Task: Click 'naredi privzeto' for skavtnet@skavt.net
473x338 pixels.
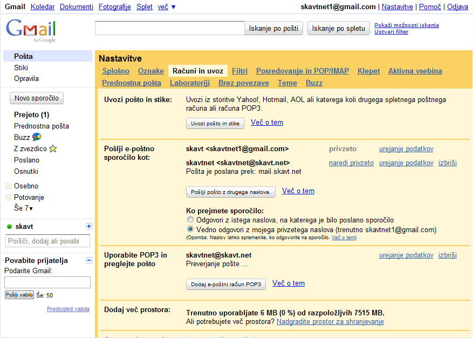Action: coord(351,163)
